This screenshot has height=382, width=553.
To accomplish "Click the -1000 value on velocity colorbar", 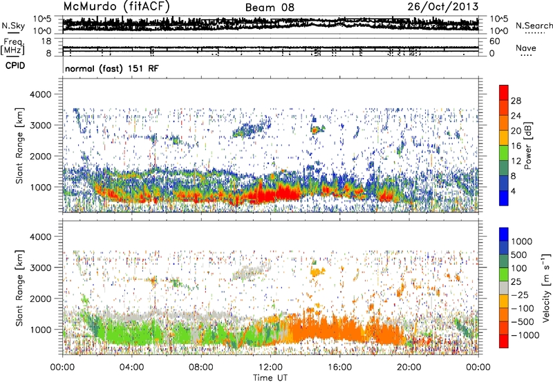I will [x=525, y=335].
